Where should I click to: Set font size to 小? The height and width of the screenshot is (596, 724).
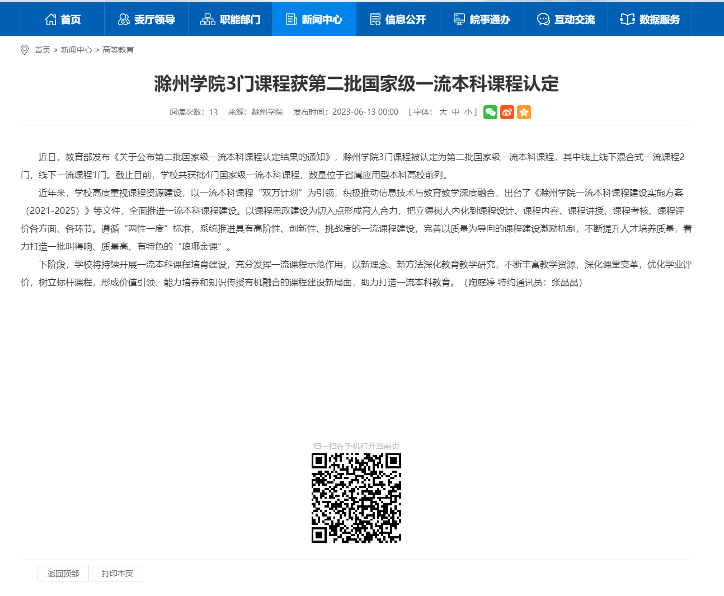coord(468,112)
